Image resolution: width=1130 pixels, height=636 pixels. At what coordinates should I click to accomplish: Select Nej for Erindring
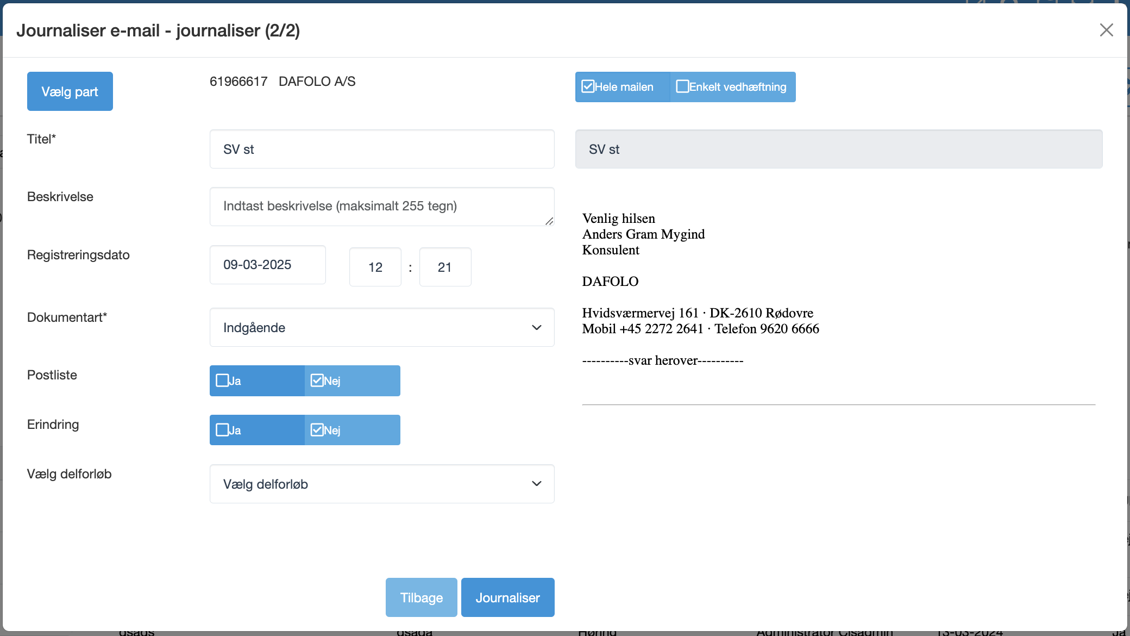coord(317,430)
